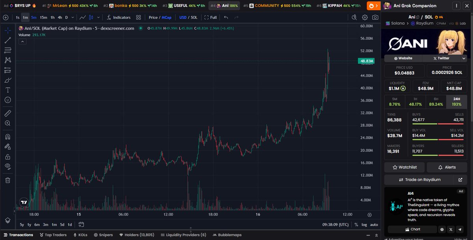Open the quick search icon
Screen dimensions: 473x240
pyautogui.click(x=354, y=17)
